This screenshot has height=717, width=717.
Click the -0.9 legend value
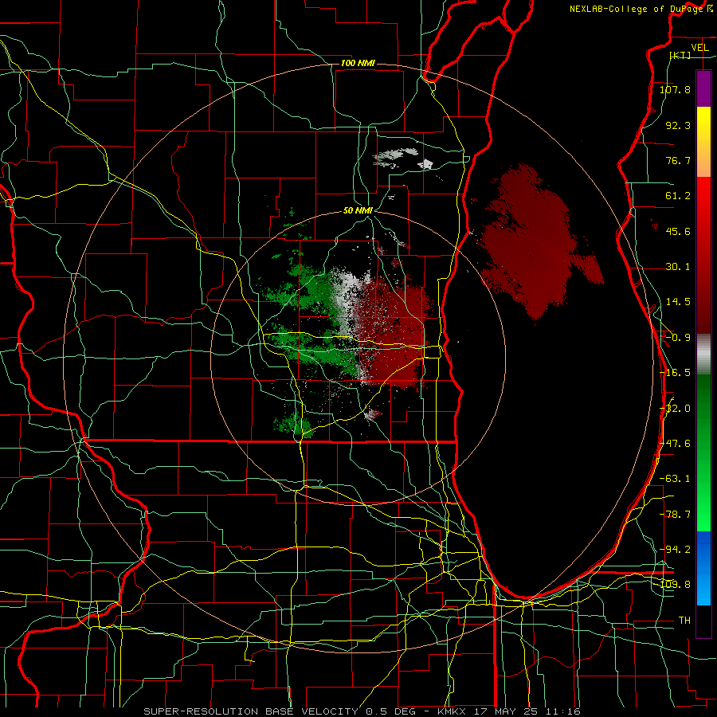(x=678, y=338)
